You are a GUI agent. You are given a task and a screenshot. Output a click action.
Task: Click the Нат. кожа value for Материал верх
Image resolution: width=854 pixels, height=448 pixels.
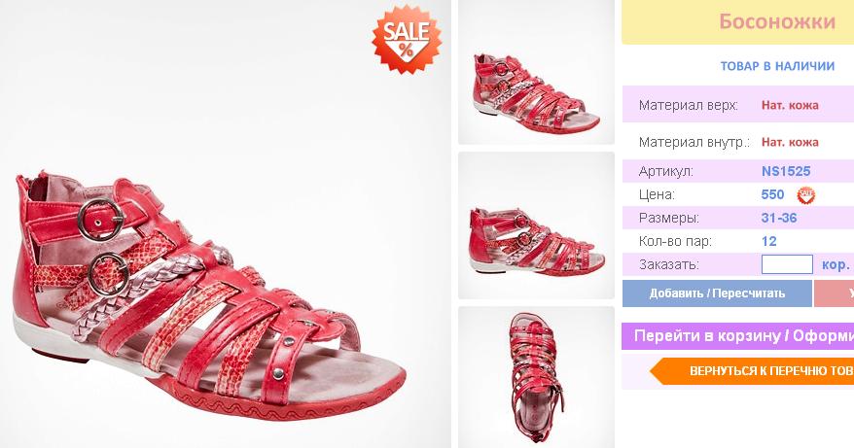[x=790, y=106]
